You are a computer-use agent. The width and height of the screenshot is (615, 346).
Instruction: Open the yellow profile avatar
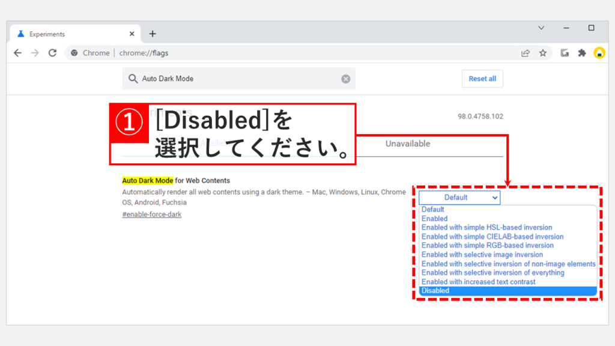[x=599, y=53]
